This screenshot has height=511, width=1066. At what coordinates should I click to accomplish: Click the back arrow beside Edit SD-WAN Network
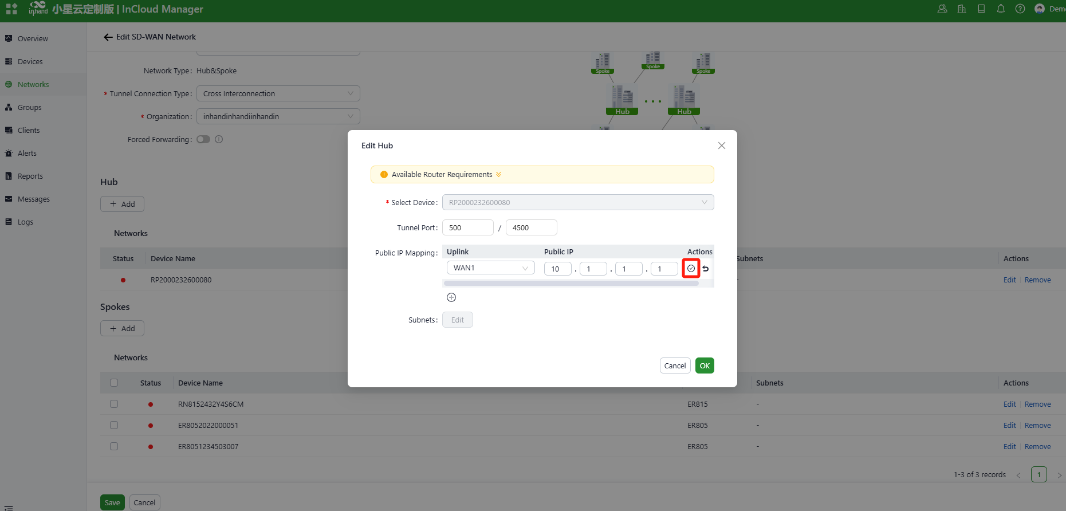click(x=108, y=37)
